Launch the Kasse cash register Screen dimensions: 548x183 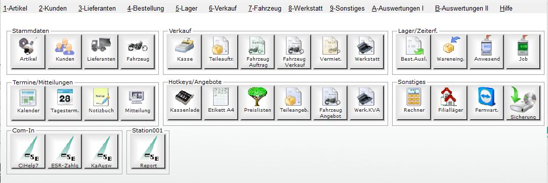(185, 51)
